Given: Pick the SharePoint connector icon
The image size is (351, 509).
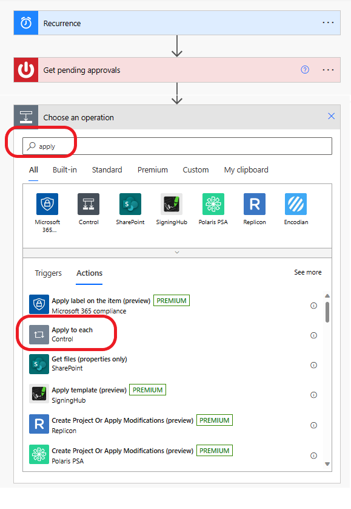Looking at the screenshot, I should click(x=130, y=204).
